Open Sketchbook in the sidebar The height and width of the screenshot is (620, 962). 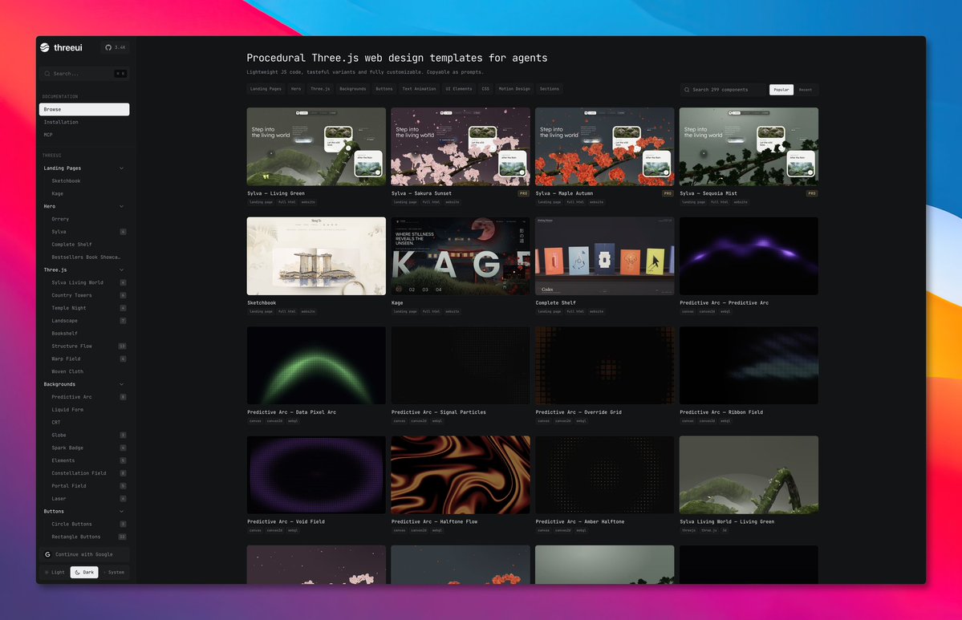pyautogui.click(x=66, y=181)
